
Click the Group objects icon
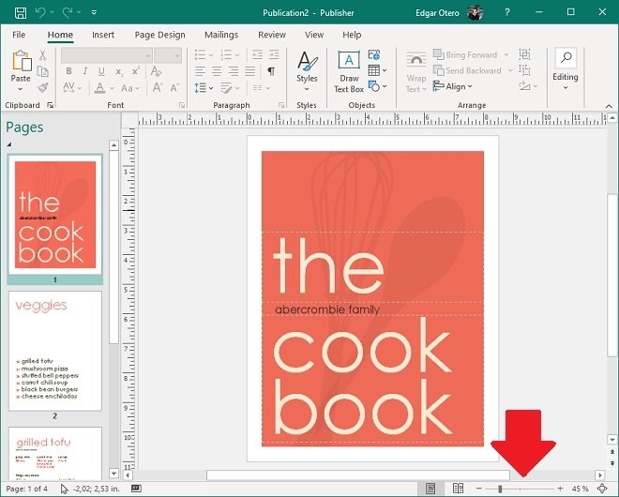click(x=524, y=54)
